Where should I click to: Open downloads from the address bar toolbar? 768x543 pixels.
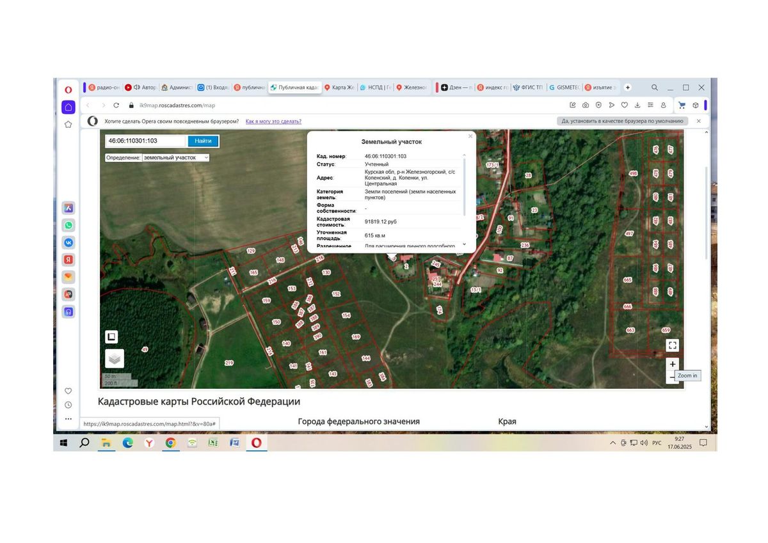pos(637,105)
